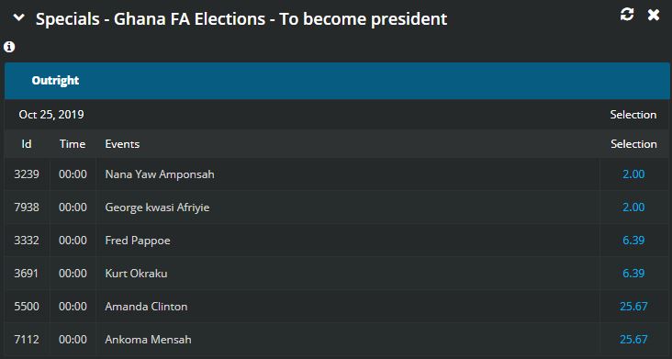
Task: Click the panel title Ghana FA Elections
Action: pos(241,19)
